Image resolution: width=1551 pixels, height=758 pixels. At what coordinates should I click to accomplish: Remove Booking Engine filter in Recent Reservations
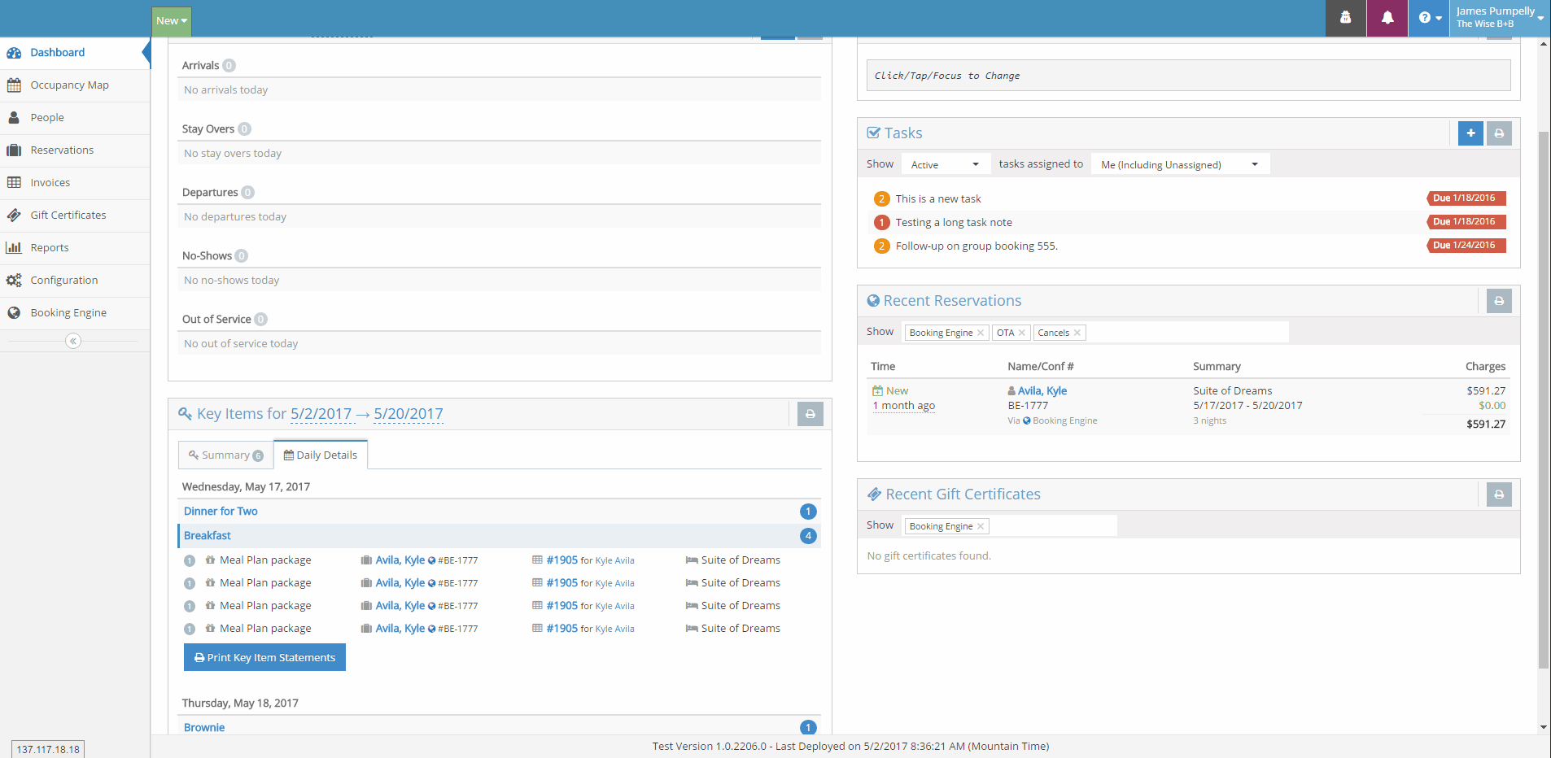click(x=981, y=333)
